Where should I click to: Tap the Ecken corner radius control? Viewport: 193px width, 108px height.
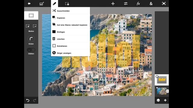[31, 39]
